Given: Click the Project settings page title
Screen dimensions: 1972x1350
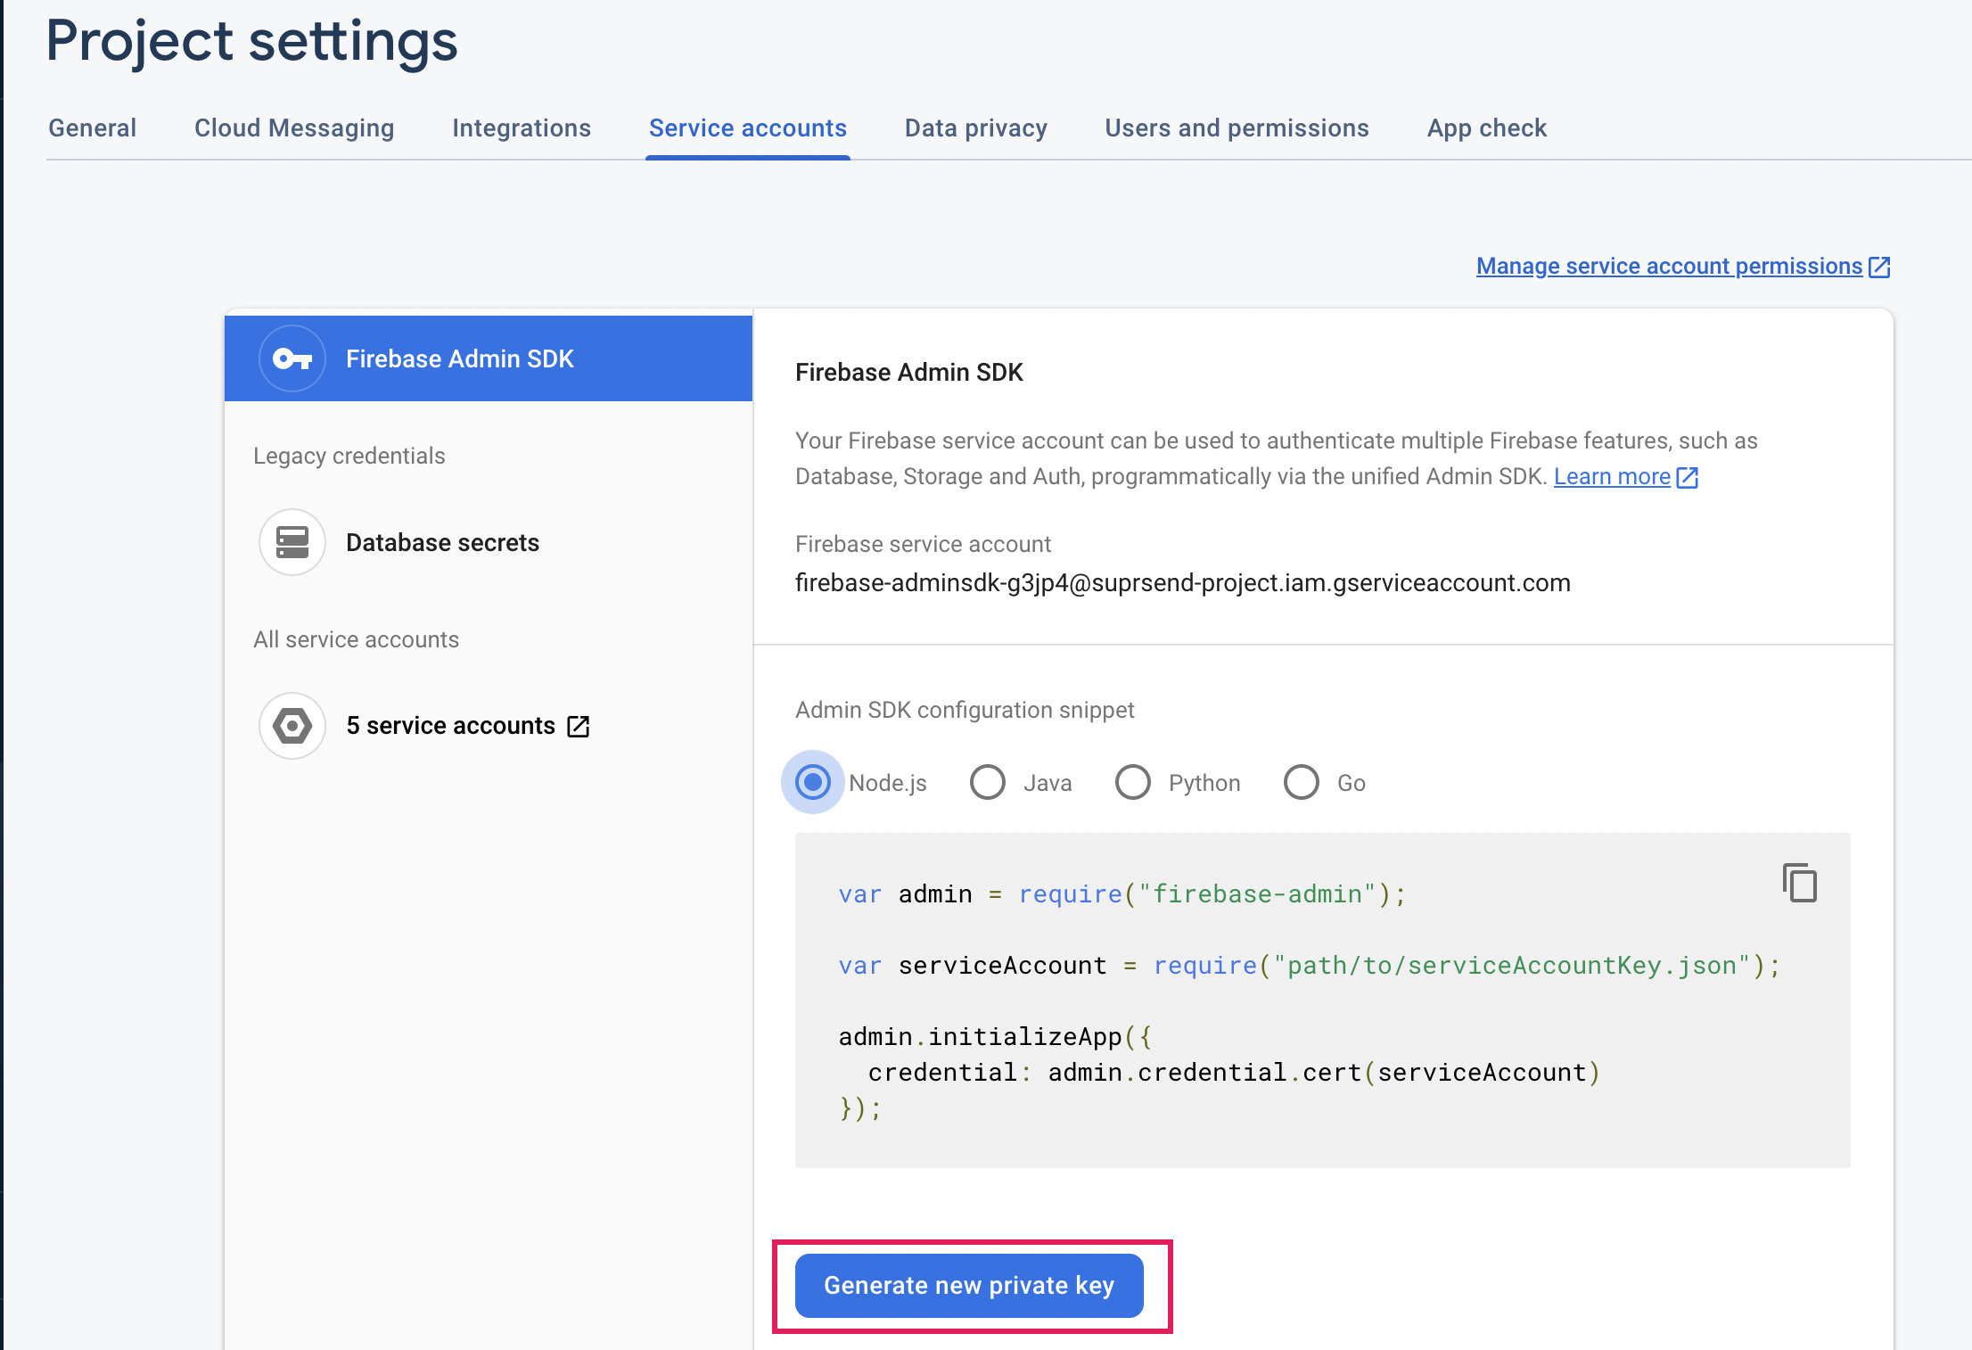Looking at the screenshot, I should click(x=251, y=41).
